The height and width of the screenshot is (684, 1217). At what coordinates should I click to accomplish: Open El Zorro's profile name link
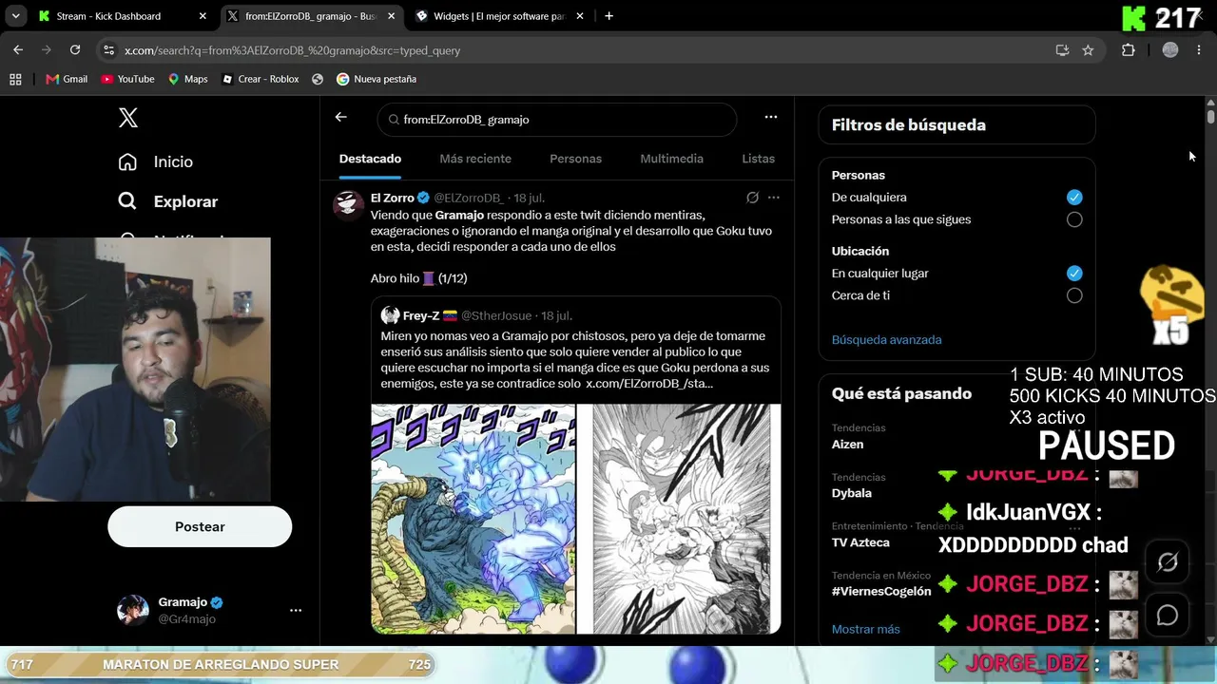(x=392, y=198)
